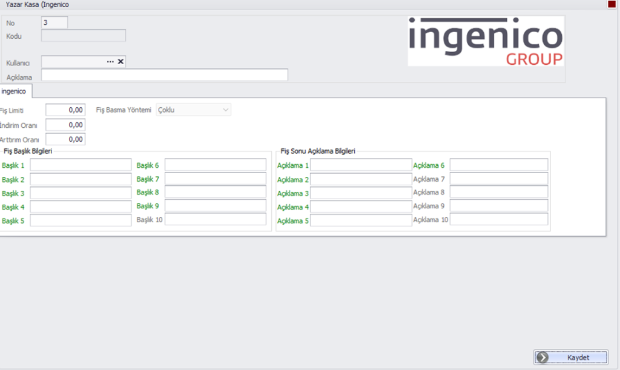Focus the Başlık 2 input field

coord(81,179)
